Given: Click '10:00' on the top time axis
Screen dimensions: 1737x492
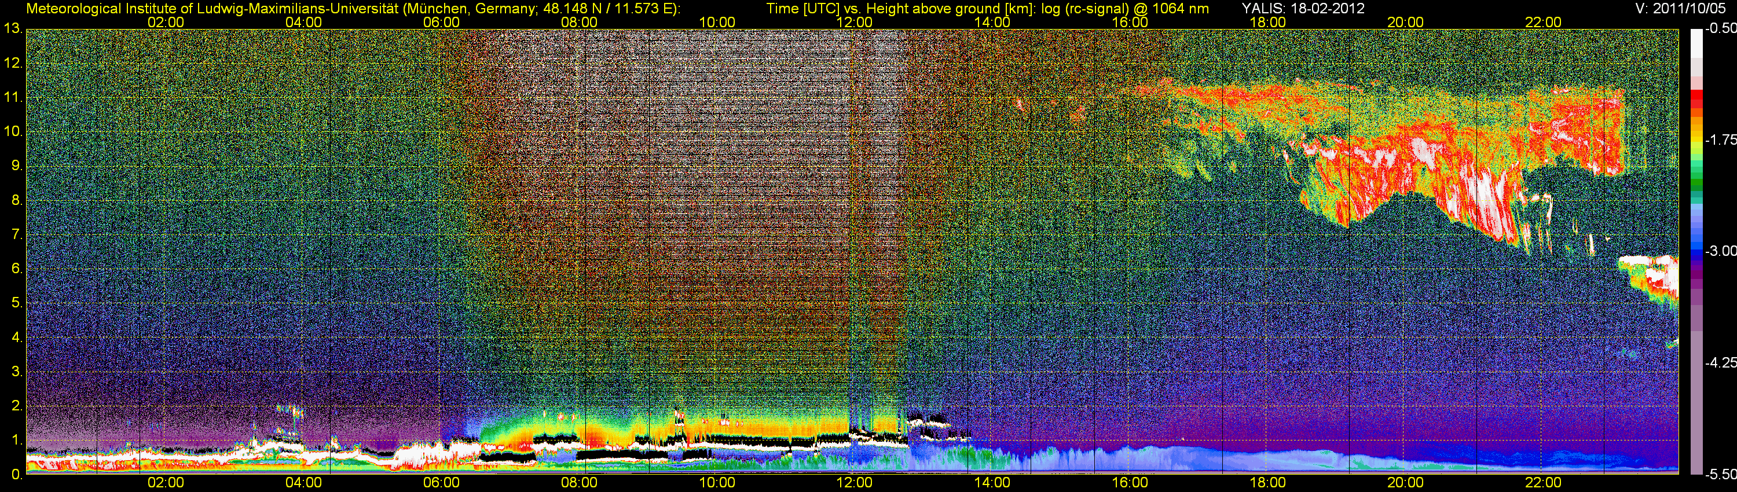Looking at the screenshot, I should (x=717, y=22).
